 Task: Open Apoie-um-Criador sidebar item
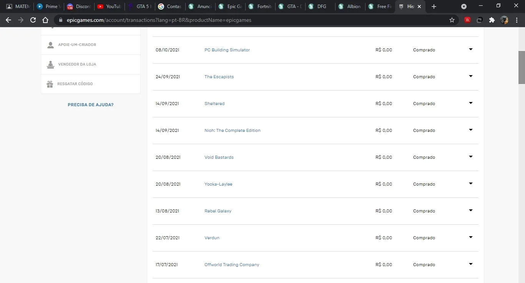[91, 45]
